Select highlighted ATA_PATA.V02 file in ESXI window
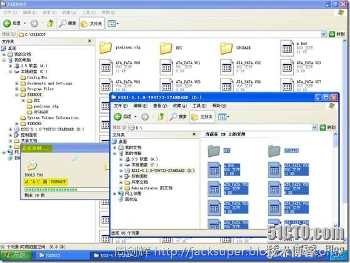This screenshot has width=350, height=263. [x=289, y=188]
